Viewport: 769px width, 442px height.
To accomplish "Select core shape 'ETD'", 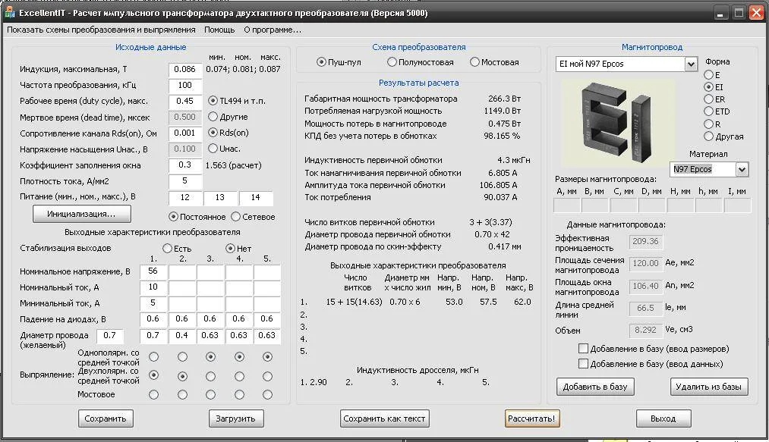I will (x=708, y=111).
